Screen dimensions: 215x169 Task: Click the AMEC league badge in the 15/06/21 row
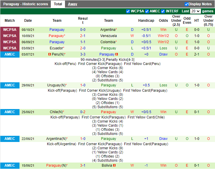pyautogui.click(x=10, y=165)
